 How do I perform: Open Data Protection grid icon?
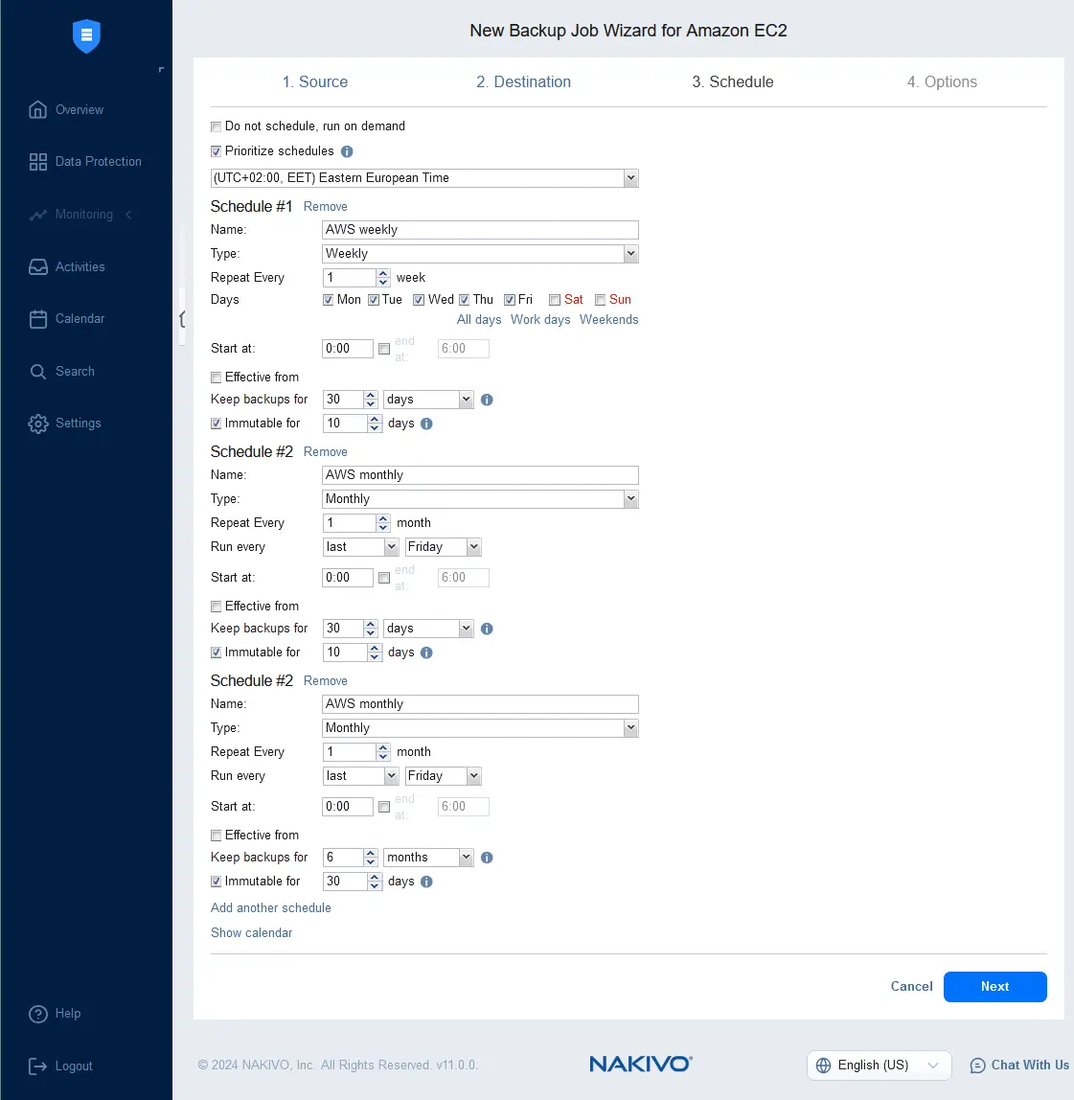(38, 162)
